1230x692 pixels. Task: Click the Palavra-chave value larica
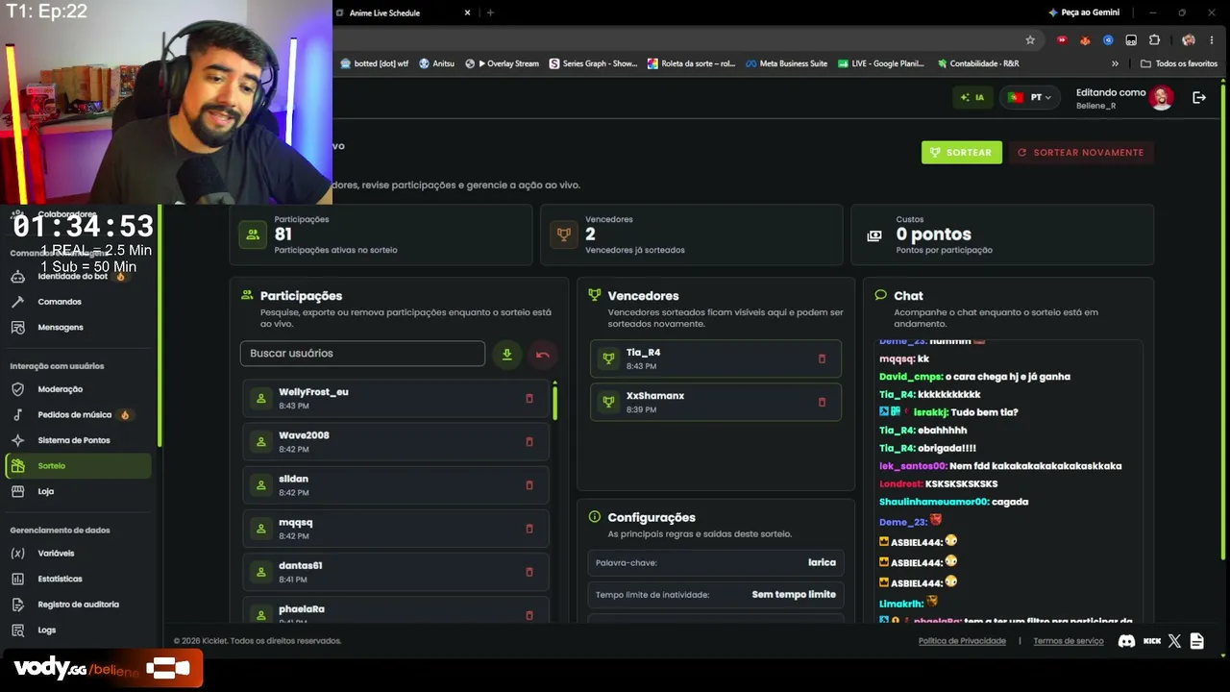[x=822, y=562]
